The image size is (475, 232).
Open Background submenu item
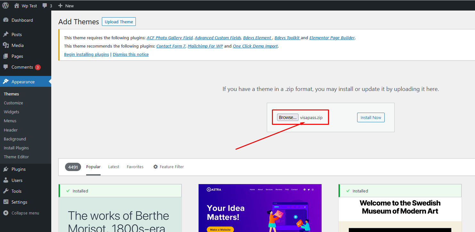tap(15, 139)
